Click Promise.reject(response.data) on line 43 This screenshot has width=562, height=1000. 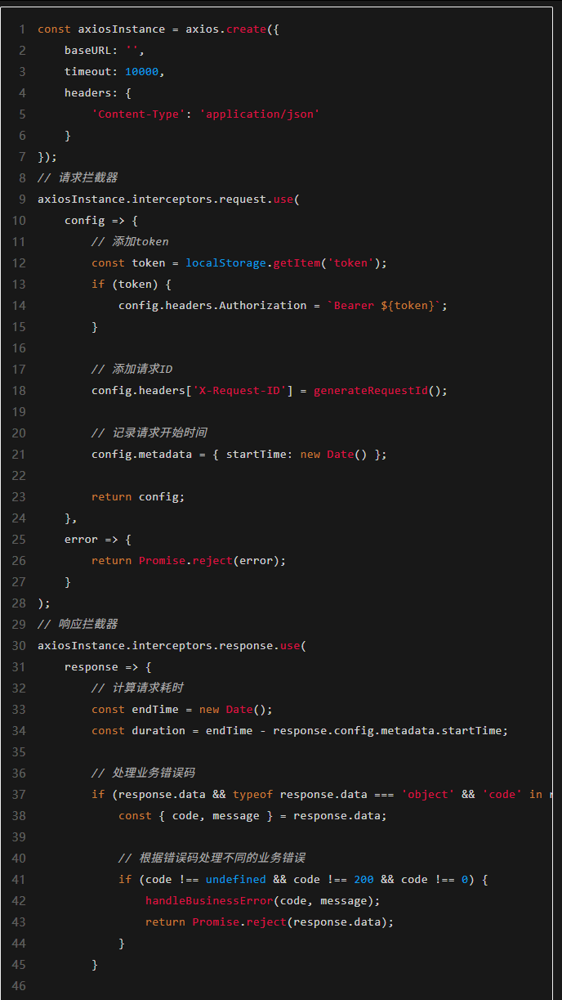pos(292,922)
